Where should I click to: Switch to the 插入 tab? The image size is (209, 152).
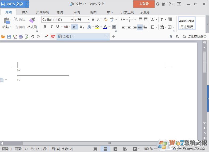click(x=25, y=12)
